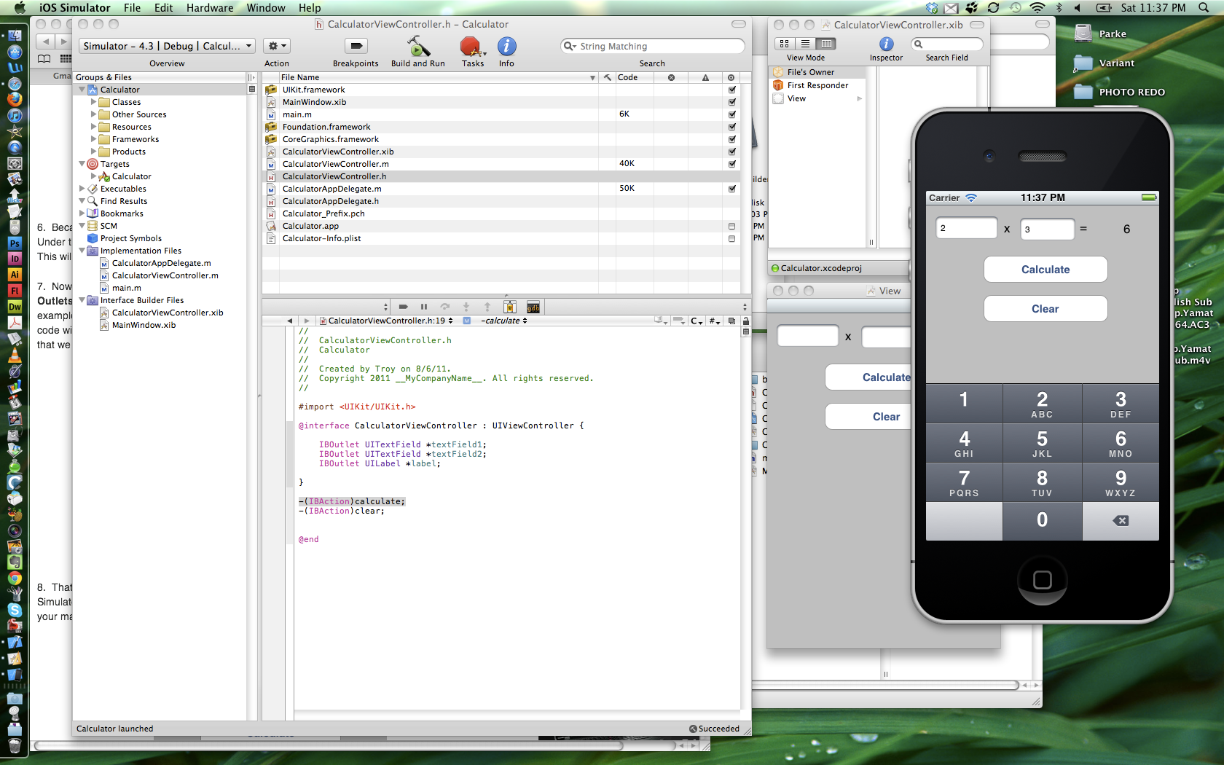Toggle target checkbox for Calculator.app
This screenshot has width=1224, height=765.
click(x=732, y=227)
